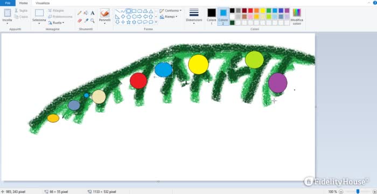Click Modifica colori button
Image resolution: width=377 pixels, height=194 pixels.
click(297, 16)
